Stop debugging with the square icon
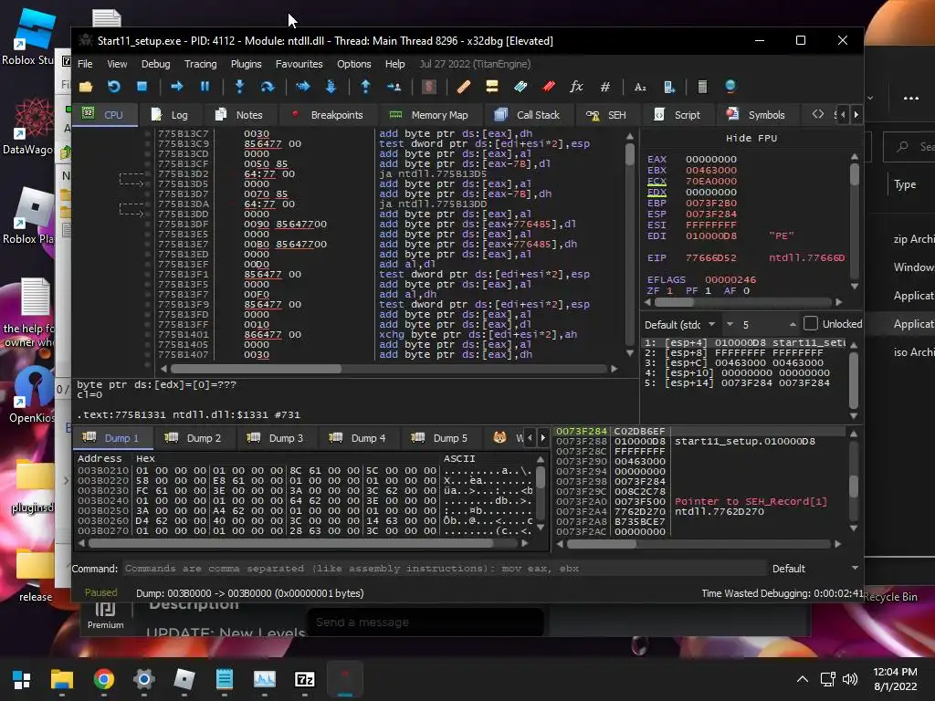935x701 pixels. (142, 87)
